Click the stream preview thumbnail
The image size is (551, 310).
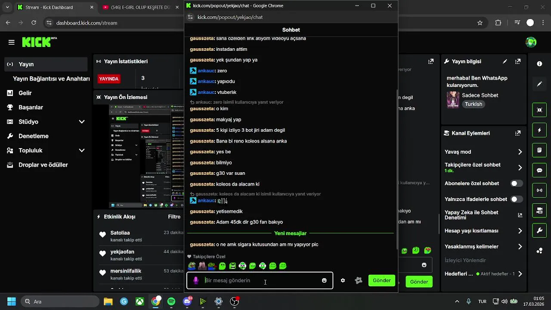pyautogui.click(x=146, y=156)
